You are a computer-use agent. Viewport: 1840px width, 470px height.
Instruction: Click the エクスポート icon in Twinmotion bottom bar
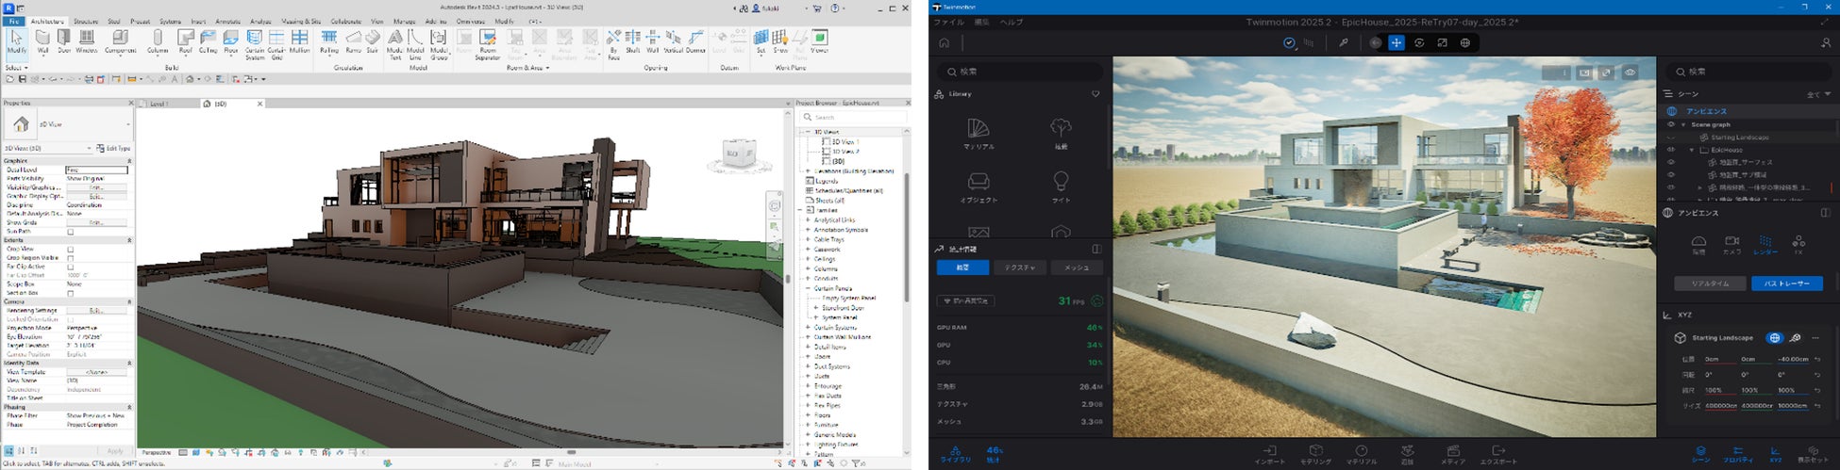click(1498, 455)
